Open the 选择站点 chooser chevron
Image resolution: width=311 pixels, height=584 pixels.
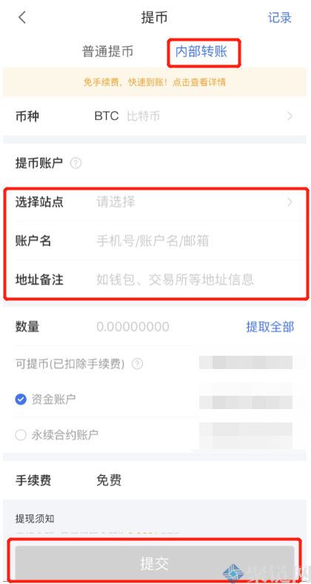click(x=290, y=202)
